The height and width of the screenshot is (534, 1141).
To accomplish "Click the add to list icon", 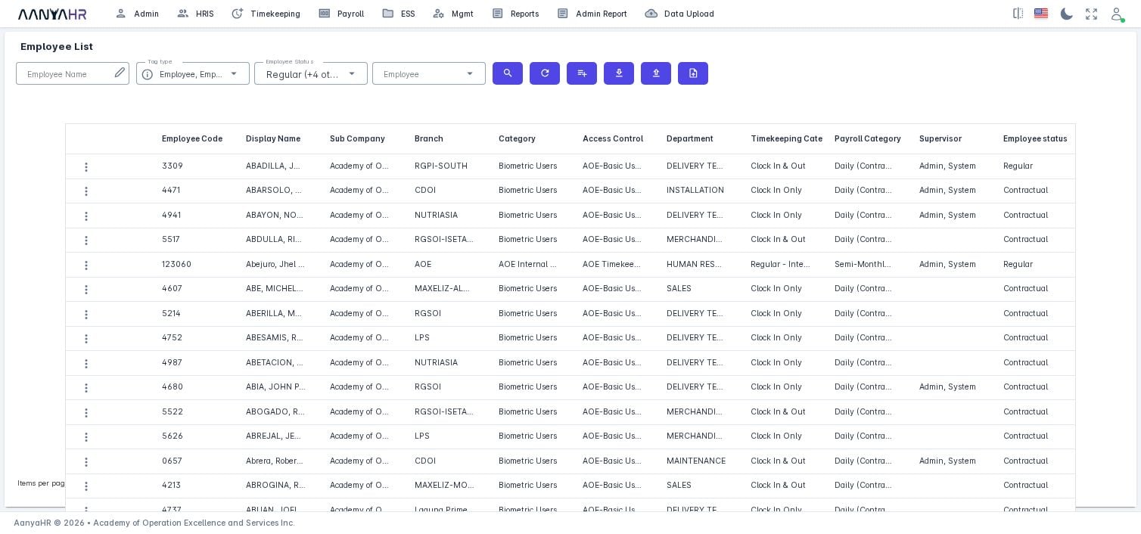I will 581,73.
